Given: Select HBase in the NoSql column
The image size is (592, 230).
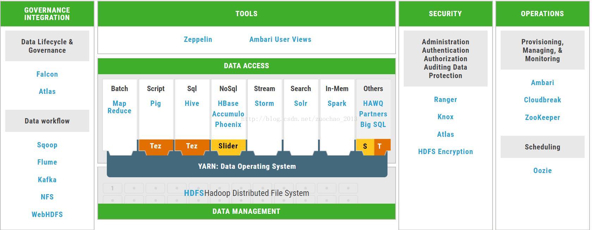Looking at the screenshot, I should (228, 103).
